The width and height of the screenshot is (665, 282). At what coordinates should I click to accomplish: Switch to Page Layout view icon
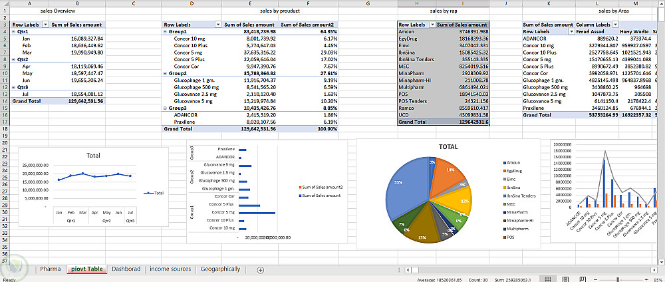tap(565, 279)
